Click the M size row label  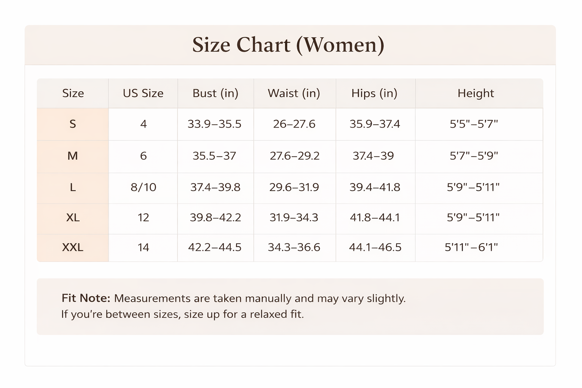(73, 156)
